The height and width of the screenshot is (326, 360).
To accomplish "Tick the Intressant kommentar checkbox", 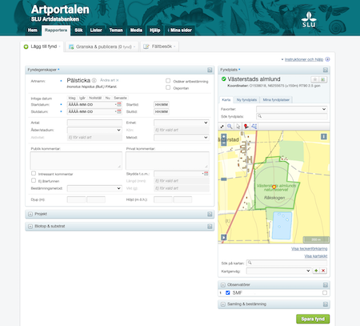I will pos(34,174).
